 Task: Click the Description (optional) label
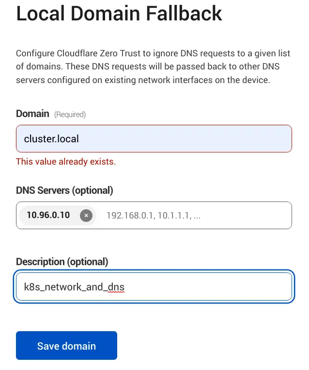click(62, 261)
